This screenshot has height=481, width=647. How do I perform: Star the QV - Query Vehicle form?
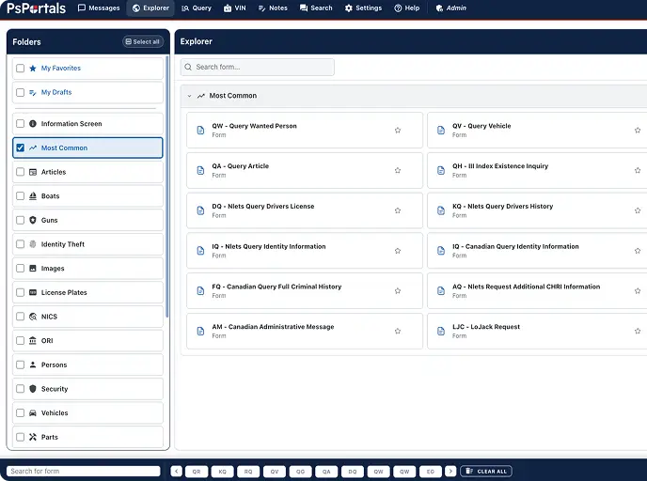pos(638,131)
